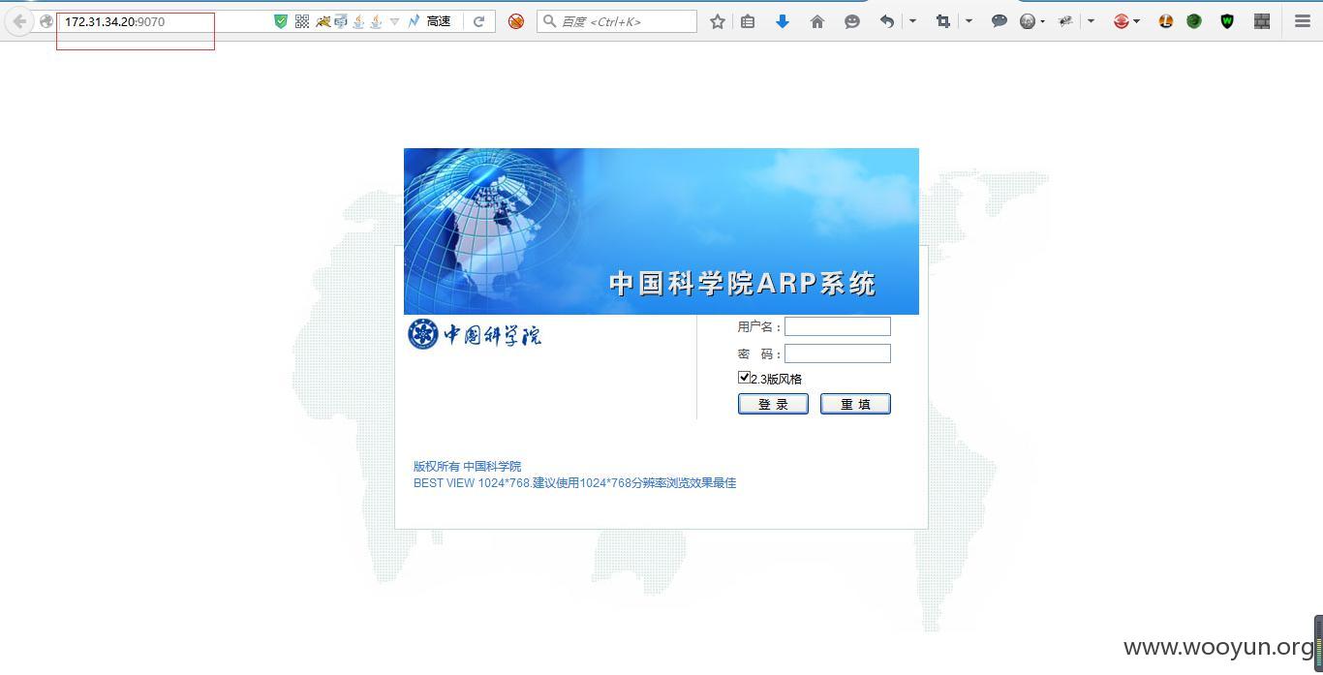The width and height of the screenshot is (1323, 675).
Task: Click the 版权所有 中国科学院 text
Action: tap(467, 466)
